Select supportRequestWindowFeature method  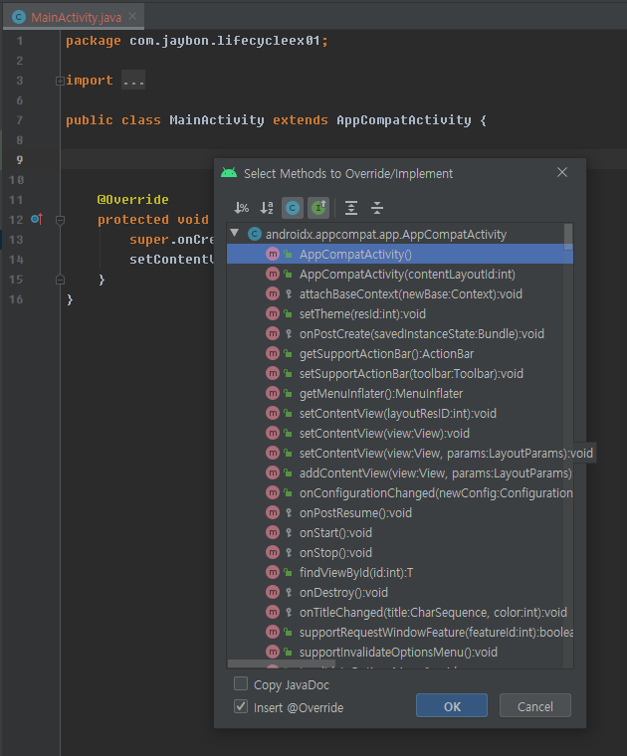point(400,632)
